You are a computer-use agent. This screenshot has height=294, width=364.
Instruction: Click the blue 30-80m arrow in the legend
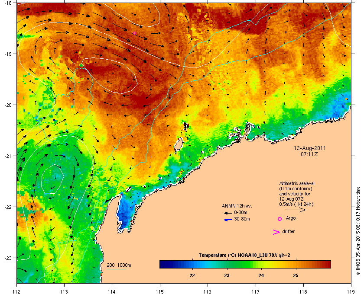228,220
